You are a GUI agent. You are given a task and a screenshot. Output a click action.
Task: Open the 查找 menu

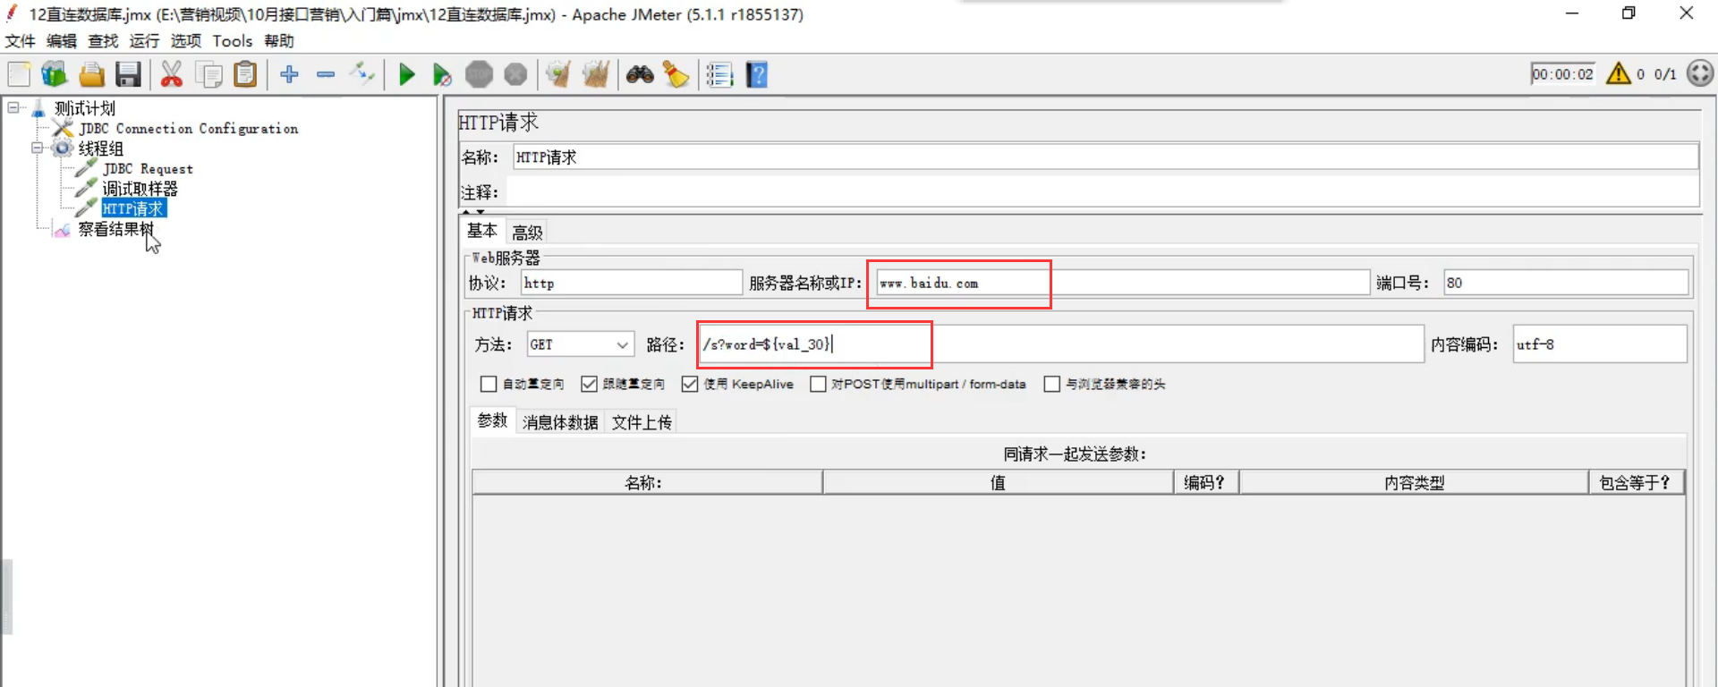(x=103, y=41)
